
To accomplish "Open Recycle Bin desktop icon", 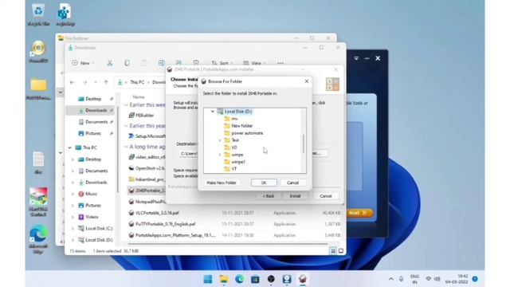I will point(38,14).
